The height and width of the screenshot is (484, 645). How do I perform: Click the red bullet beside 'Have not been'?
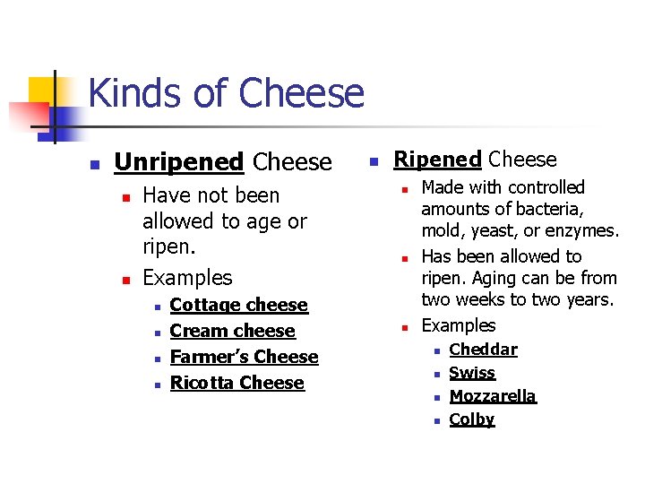(126, 198)
